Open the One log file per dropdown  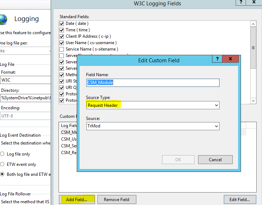25,51
